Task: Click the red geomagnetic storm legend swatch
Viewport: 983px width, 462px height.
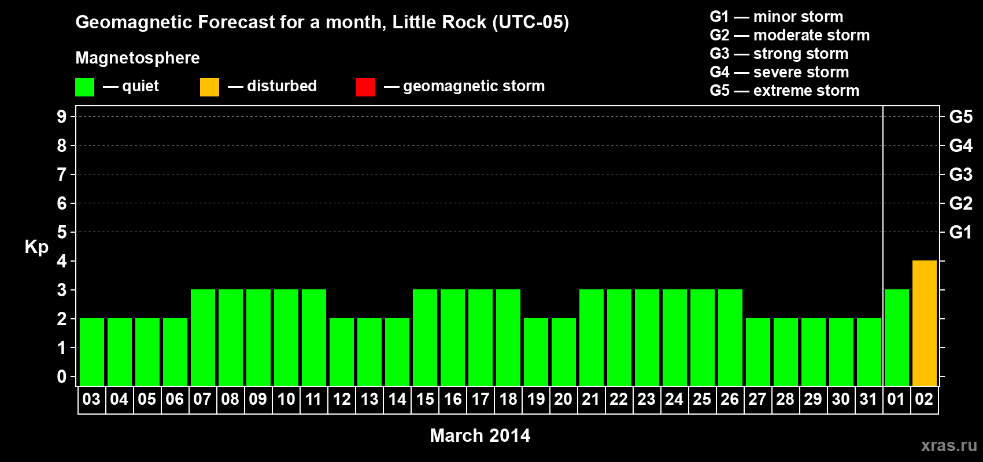Action: click(365, 87)
